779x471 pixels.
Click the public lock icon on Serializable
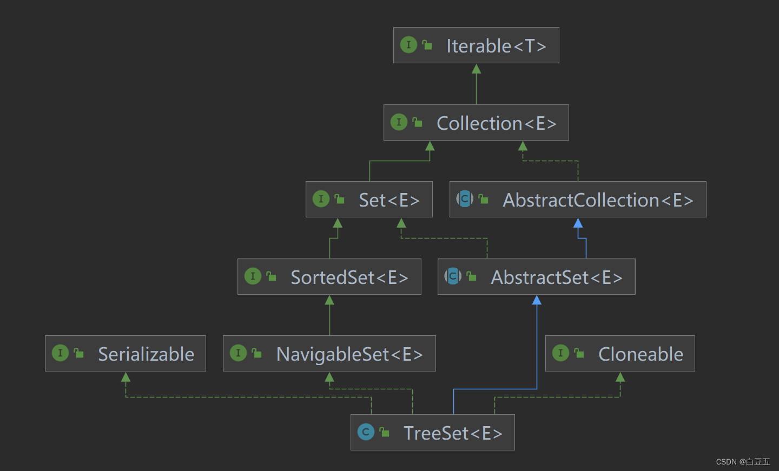tap(78, 353)
